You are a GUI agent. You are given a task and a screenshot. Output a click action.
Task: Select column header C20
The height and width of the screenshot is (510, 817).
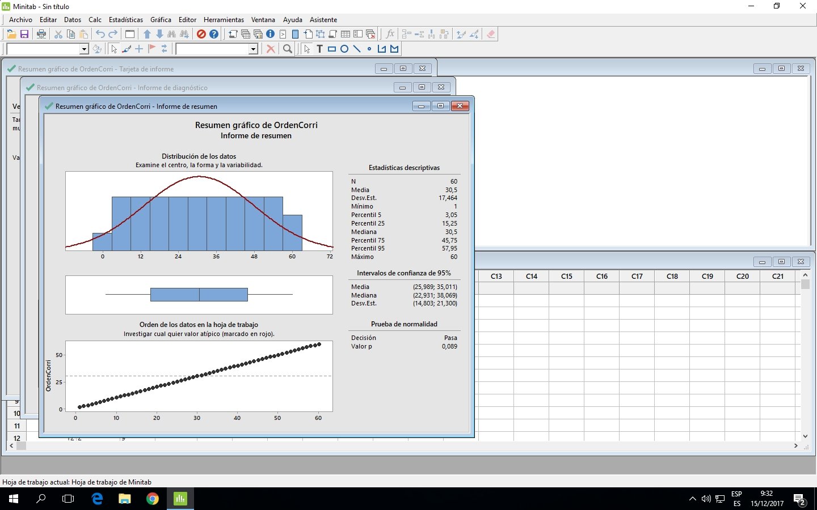(743, 277)
